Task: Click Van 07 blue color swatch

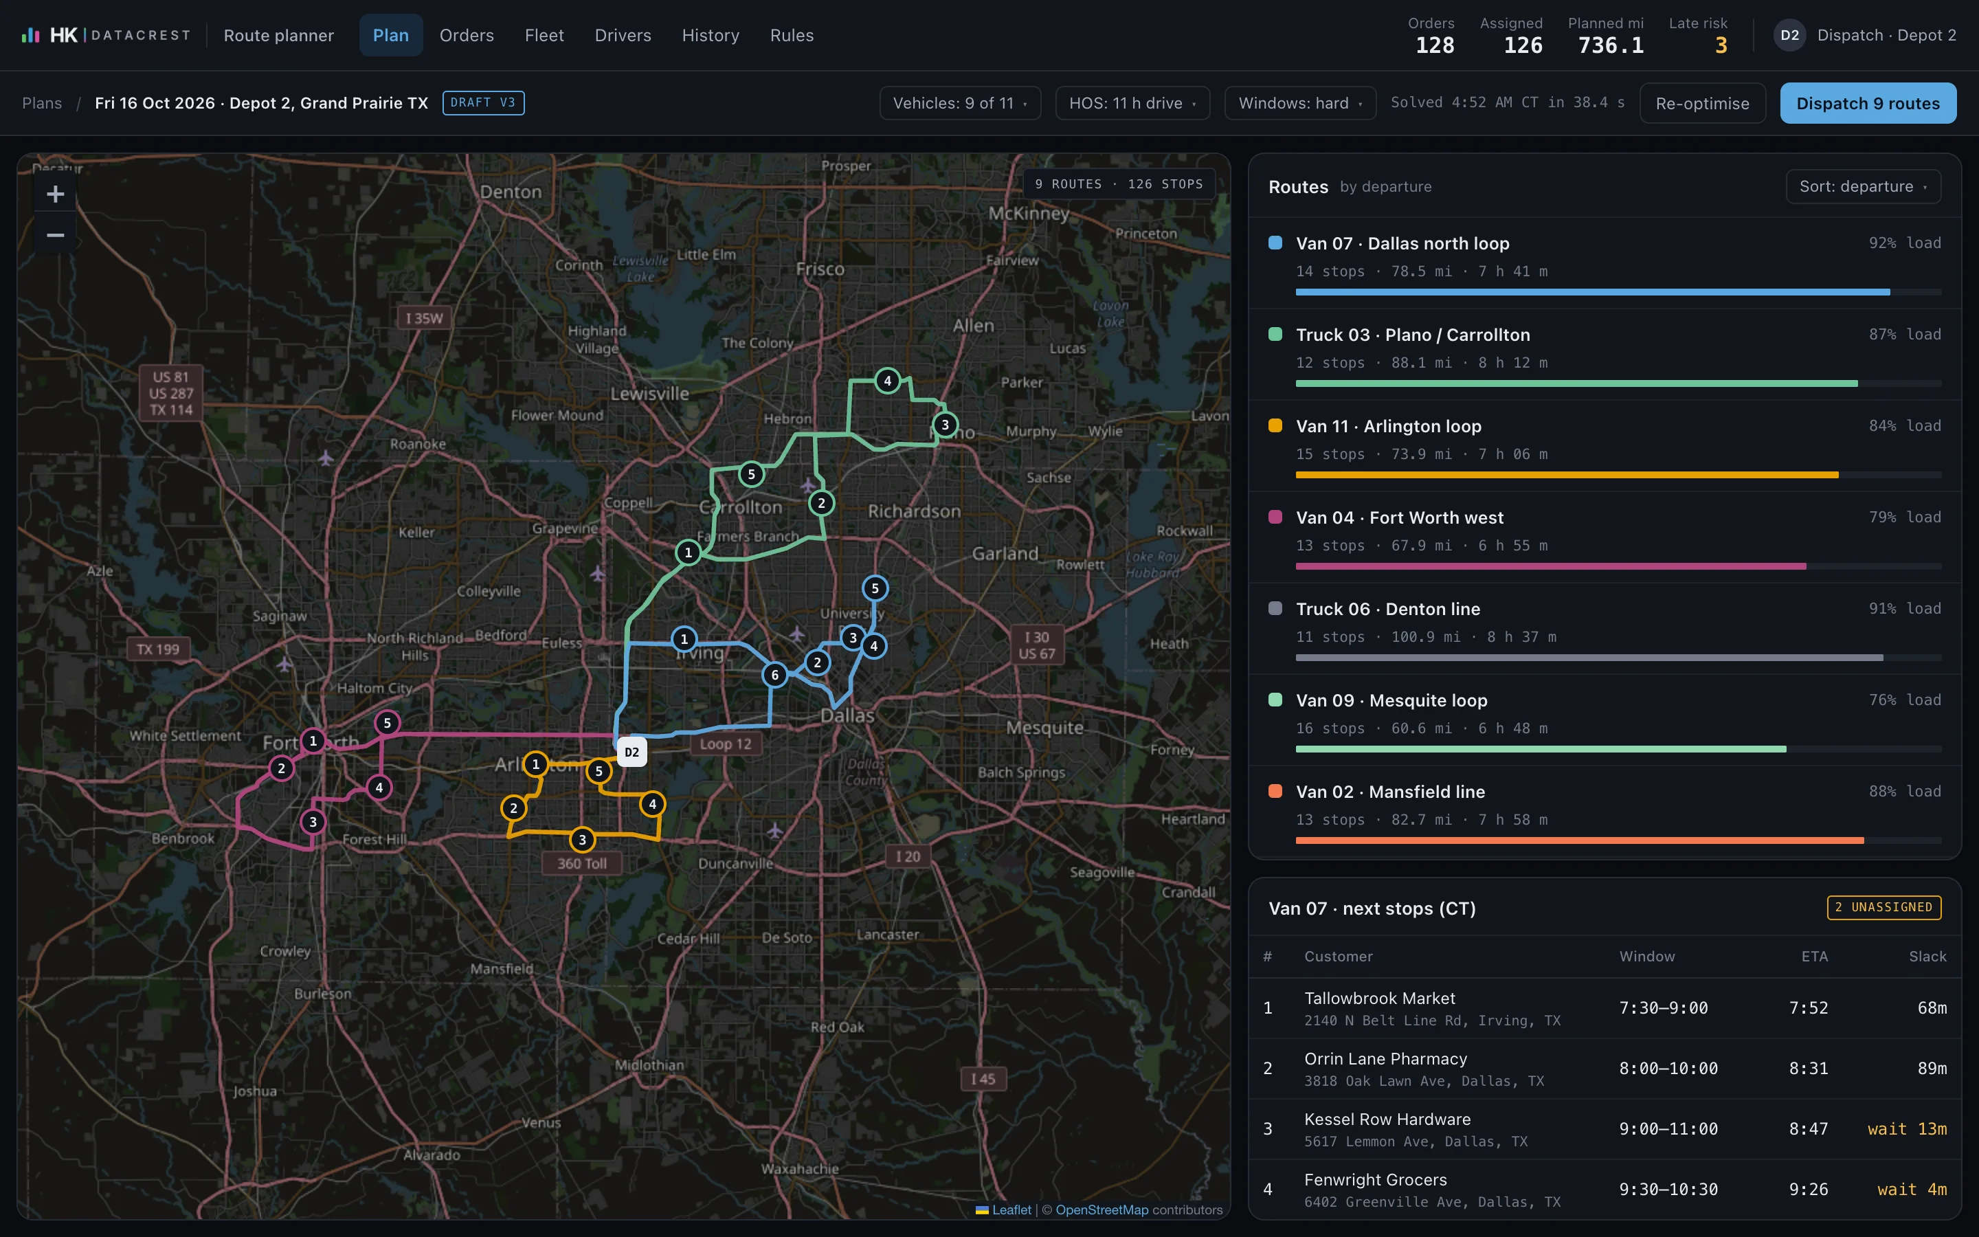Action: click(1275, 243)
